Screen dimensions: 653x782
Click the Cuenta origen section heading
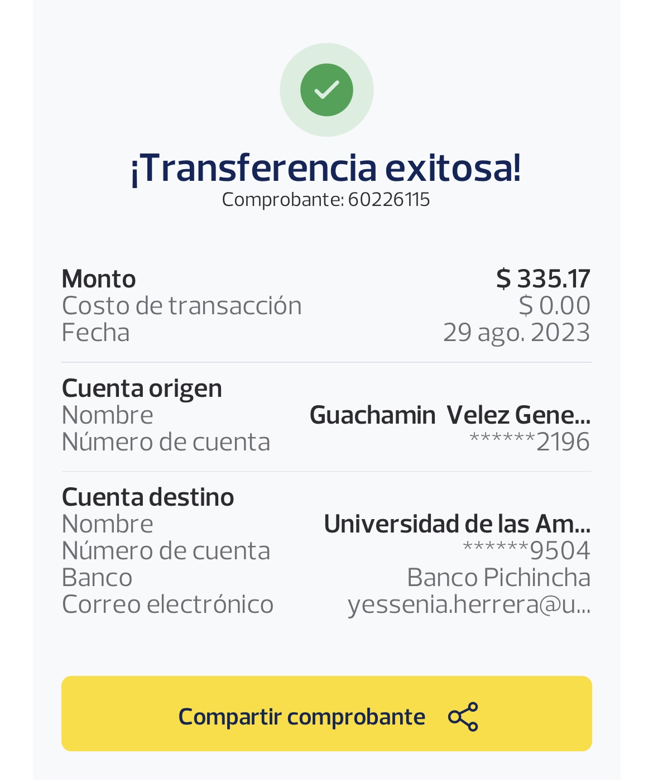point(142,388)
